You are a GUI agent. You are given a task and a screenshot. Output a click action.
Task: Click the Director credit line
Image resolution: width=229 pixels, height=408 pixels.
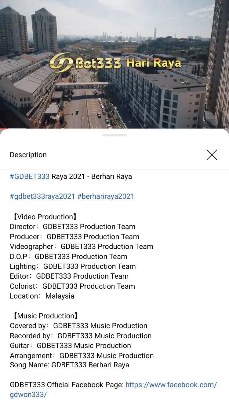[72, 227]
